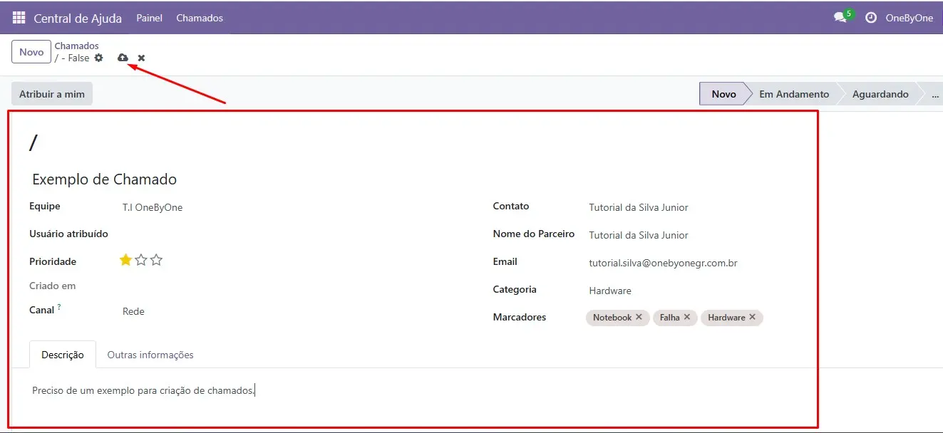Discard changes with the X icon
Screen dimensions: 943x433
(141, 58)
